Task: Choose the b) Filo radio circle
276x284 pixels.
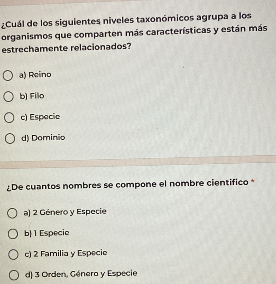Action: (8, 97)
